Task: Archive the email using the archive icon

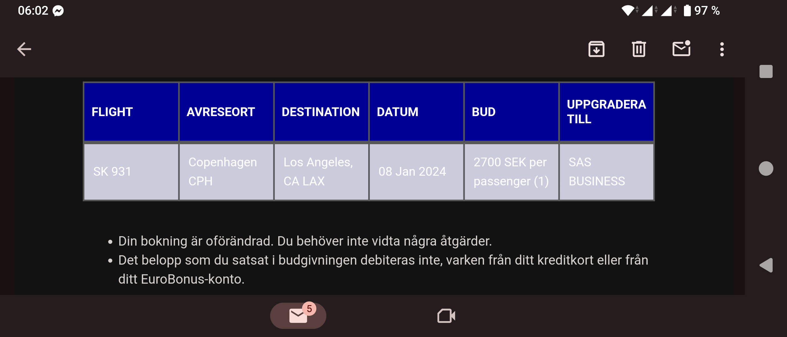Action: coord(596,49)
